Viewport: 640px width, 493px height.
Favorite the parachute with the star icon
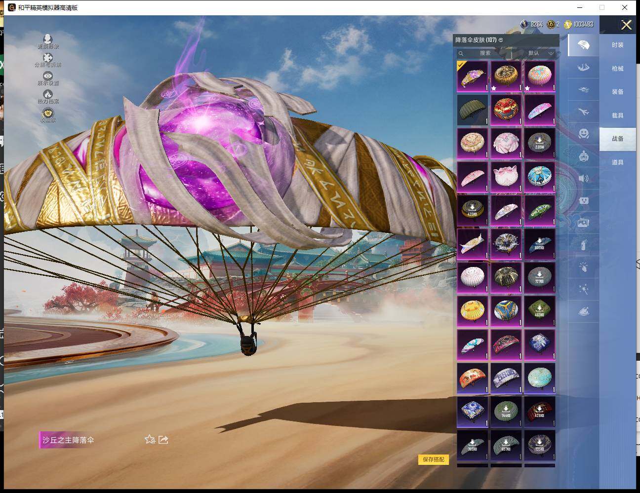coord(150,439)
